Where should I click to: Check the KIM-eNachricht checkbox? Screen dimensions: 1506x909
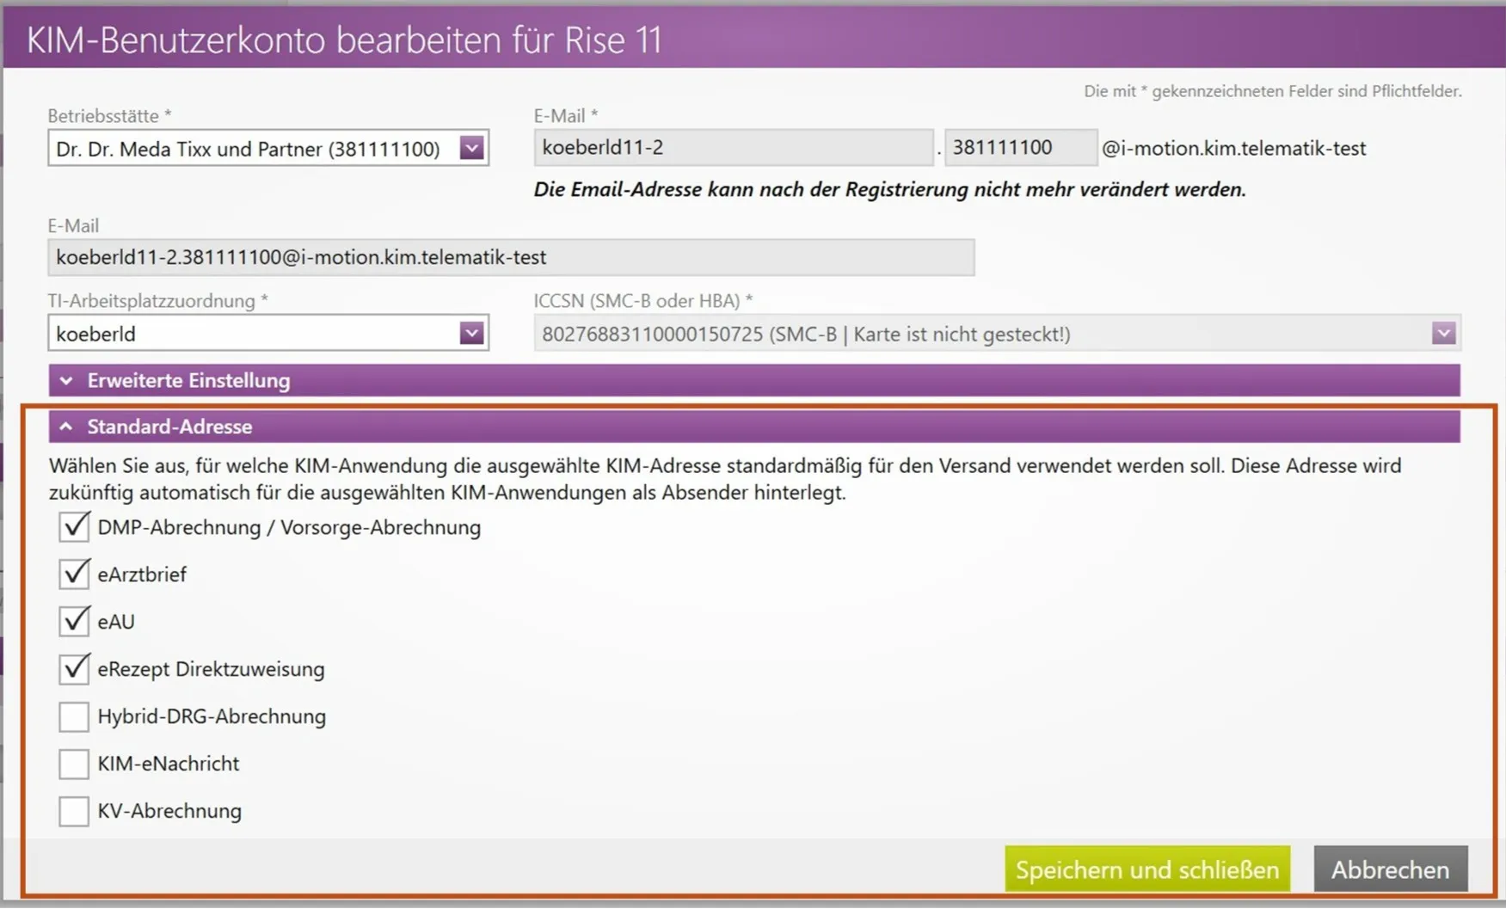75,764
